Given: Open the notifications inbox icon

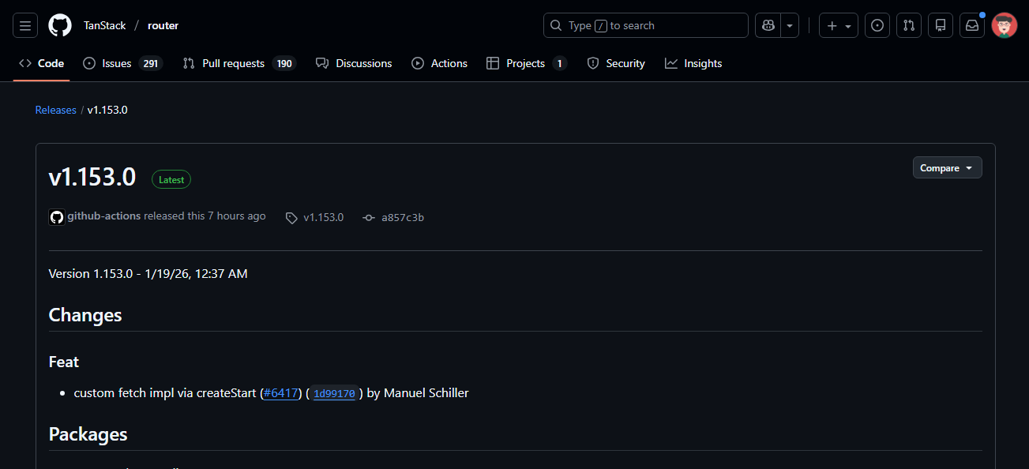Looking at the screenshot, I should click(972, 25).
